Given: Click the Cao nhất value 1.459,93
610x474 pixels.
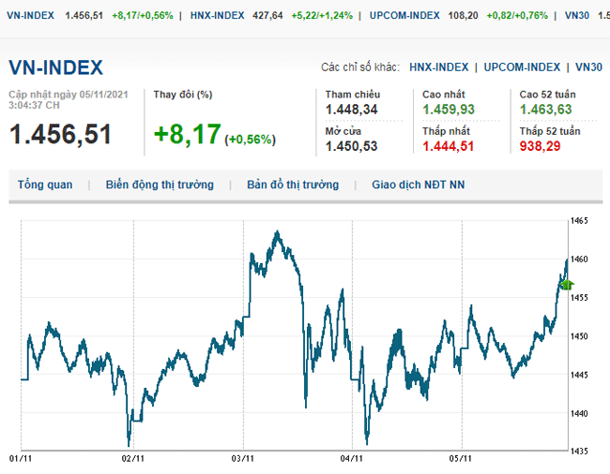Looking at the screenshot, I should (x=449, y=111).
